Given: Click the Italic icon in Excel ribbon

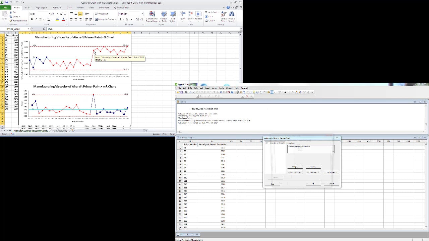Looking at the screenshot, I should (36, 19).
